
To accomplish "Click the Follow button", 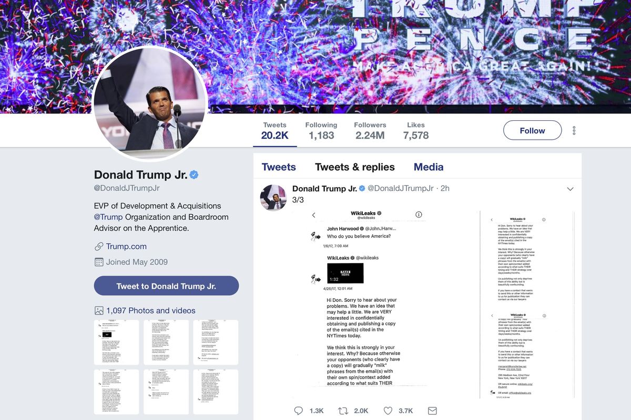I will click(532, 130).
